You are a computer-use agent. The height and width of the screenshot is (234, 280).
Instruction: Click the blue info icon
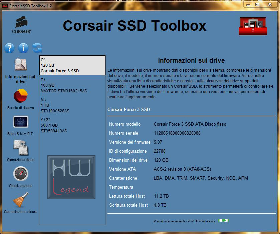[x=23, y=48]
